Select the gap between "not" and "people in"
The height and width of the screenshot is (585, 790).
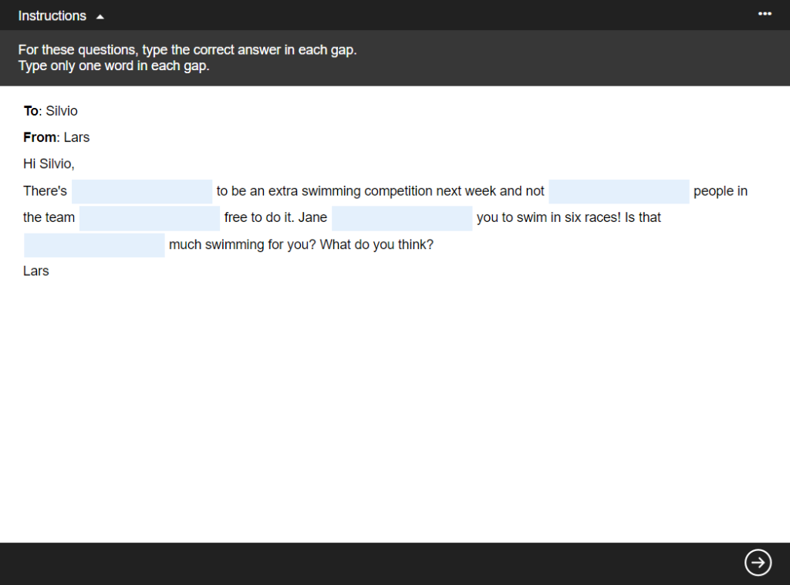pos(619,191)
